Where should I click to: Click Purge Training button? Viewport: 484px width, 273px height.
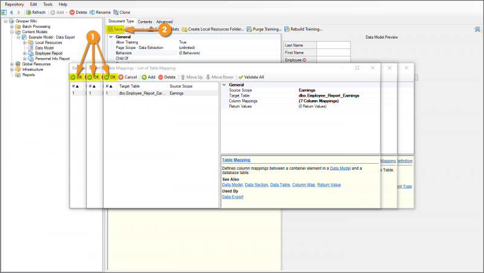[x=264, y=29]
